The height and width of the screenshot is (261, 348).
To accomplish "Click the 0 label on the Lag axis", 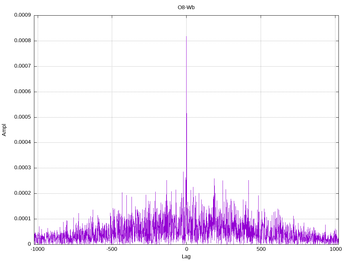I will click(x=186, y=249).
